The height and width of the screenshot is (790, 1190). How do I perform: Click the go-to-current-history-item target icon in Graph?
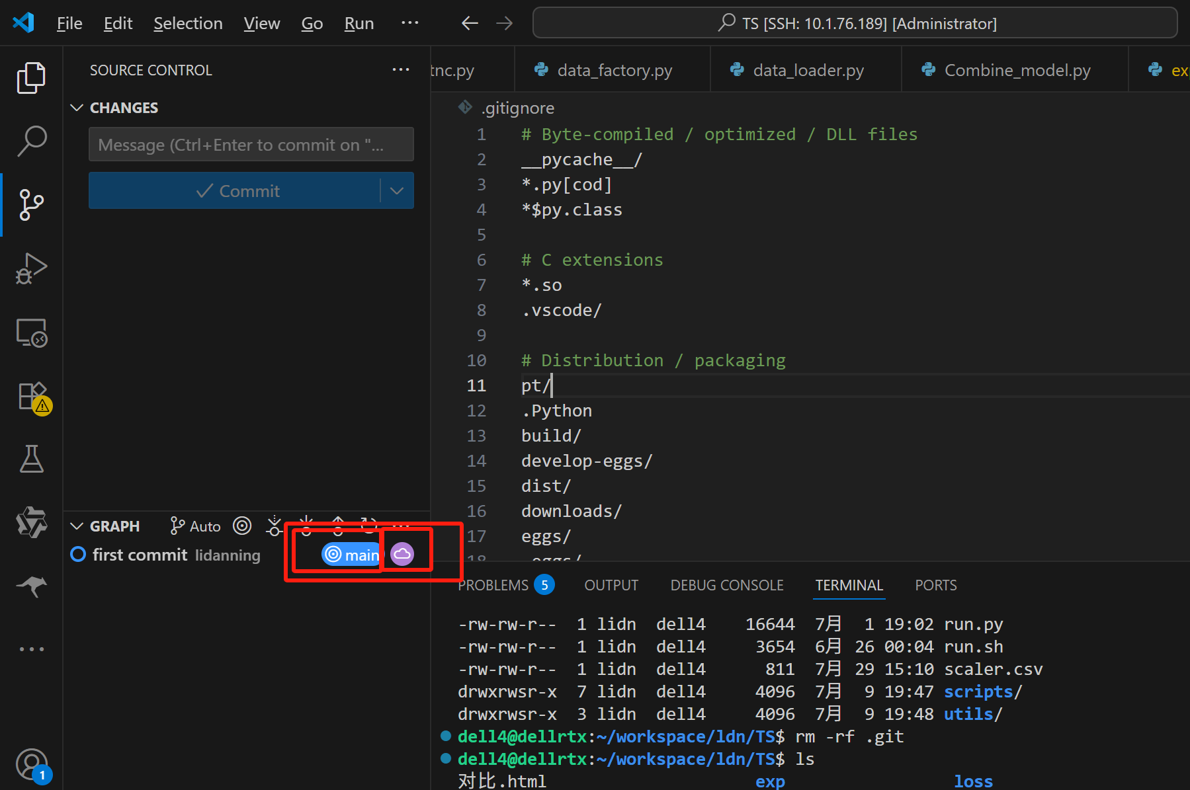[242, 526]
